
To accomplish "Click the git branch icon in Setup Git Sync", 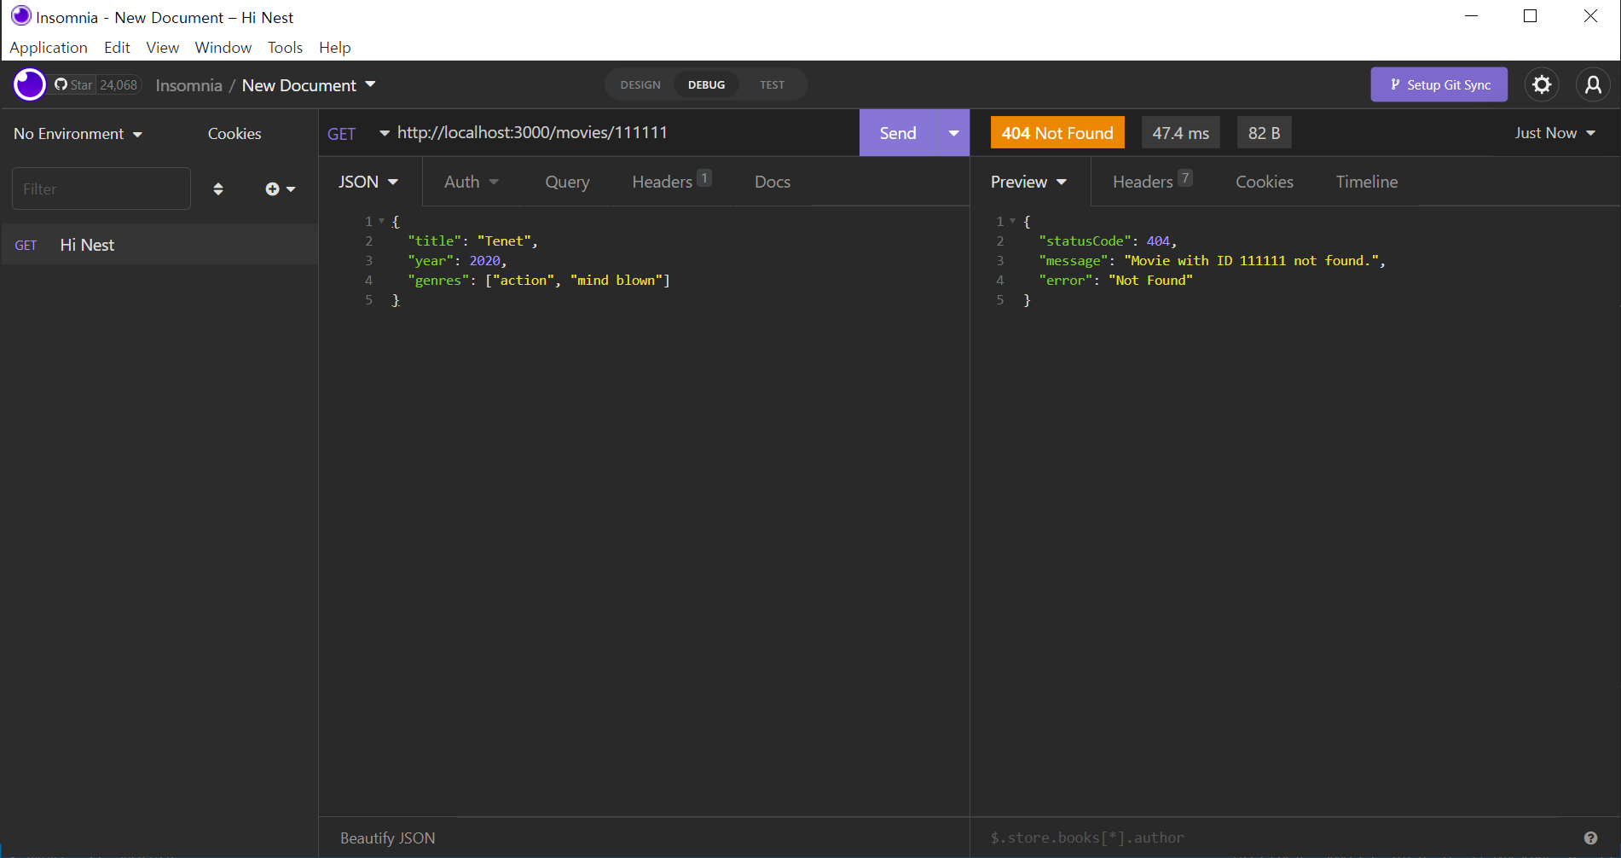I will pyautogui.click(x=1395, y=84).
